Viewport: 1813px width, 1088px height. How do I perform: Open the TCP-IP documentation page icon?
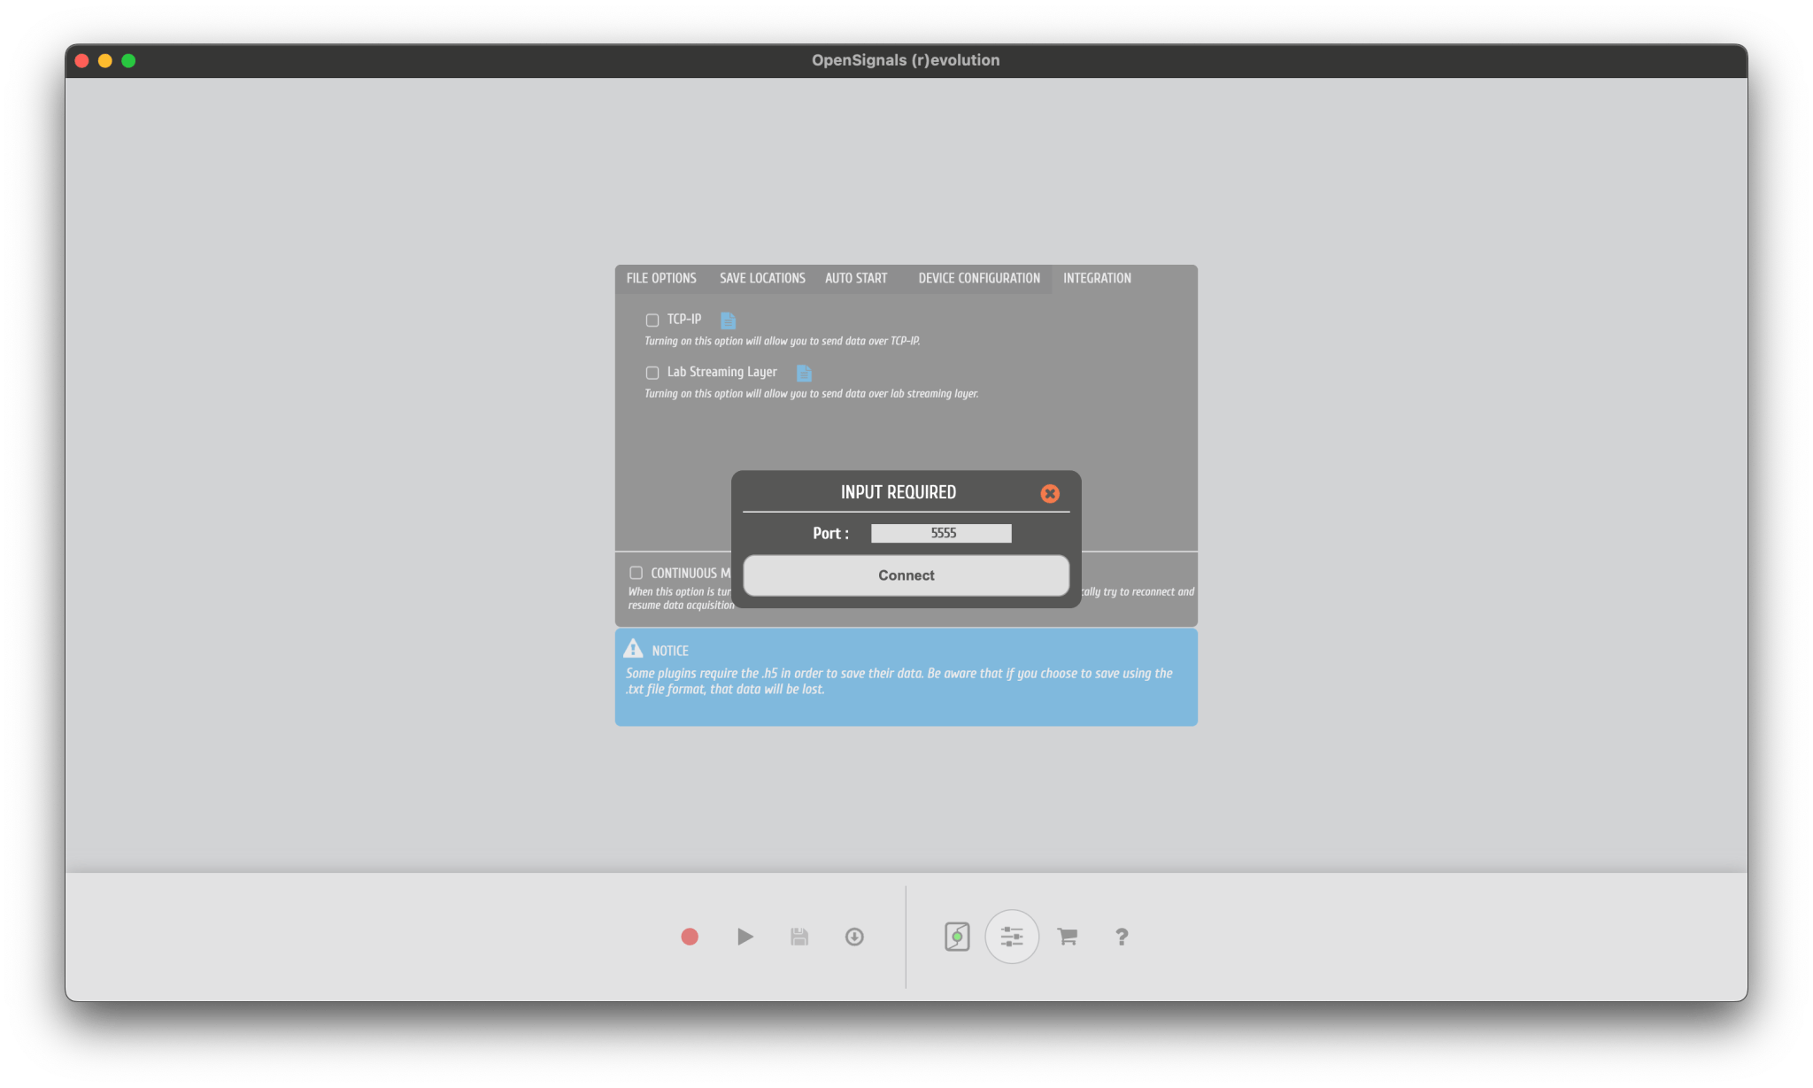point(728,320)
